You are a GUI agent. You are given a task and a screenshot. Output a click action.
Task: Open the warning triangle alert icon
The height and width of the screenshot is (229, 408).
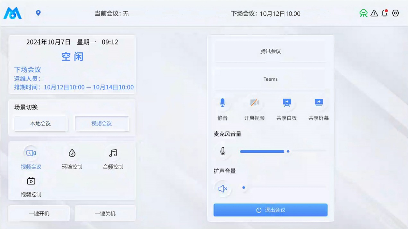[374, 13]
